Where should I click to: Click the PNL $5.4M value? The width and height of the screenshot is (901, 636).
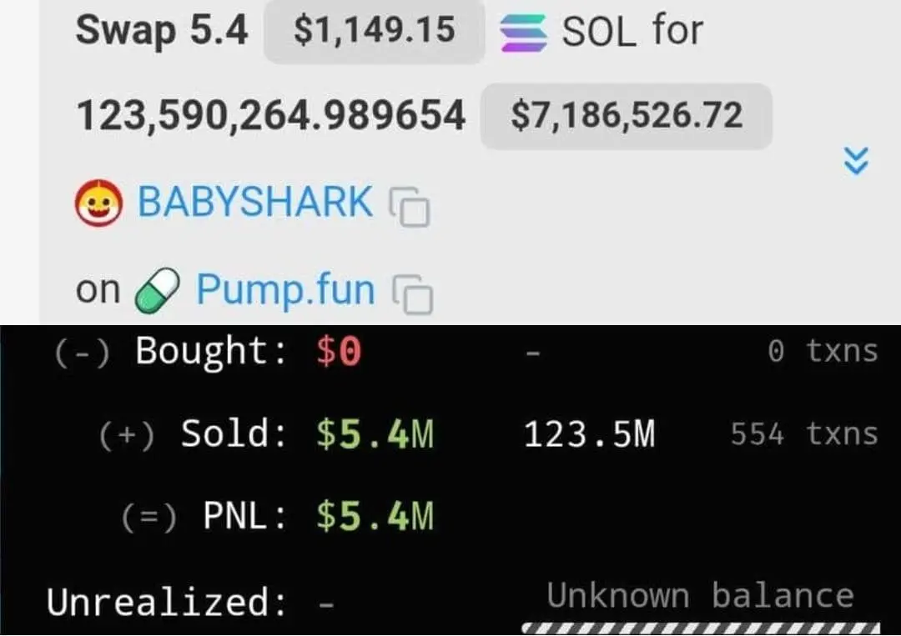click(375, 516)
